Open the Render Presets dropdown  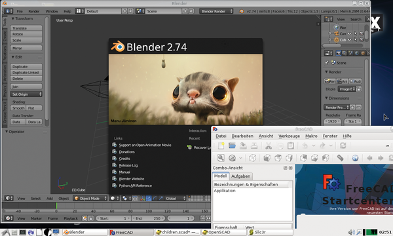[x=337, y=108]
